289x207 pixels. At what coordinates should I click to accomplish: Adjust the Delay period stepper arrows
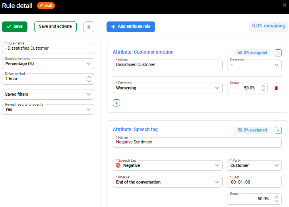tap(89, 79)
